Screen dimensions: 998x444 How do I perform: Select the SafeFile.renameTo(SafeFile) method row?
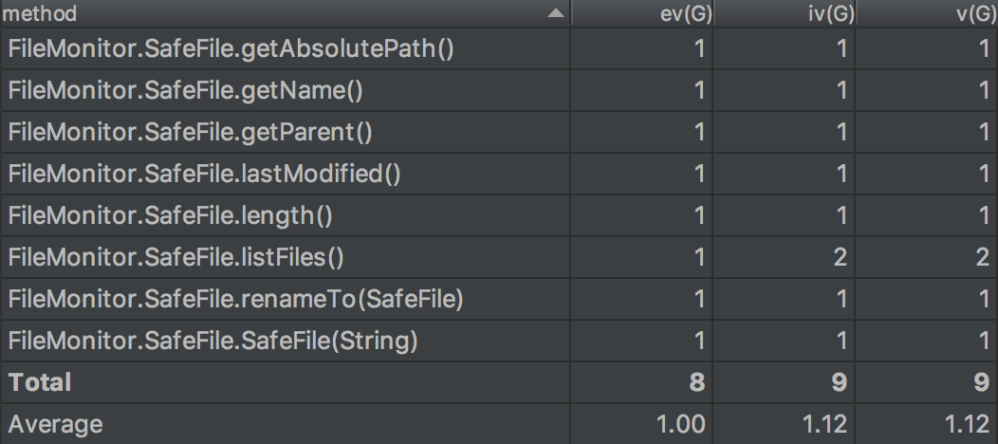pos(235,299)
